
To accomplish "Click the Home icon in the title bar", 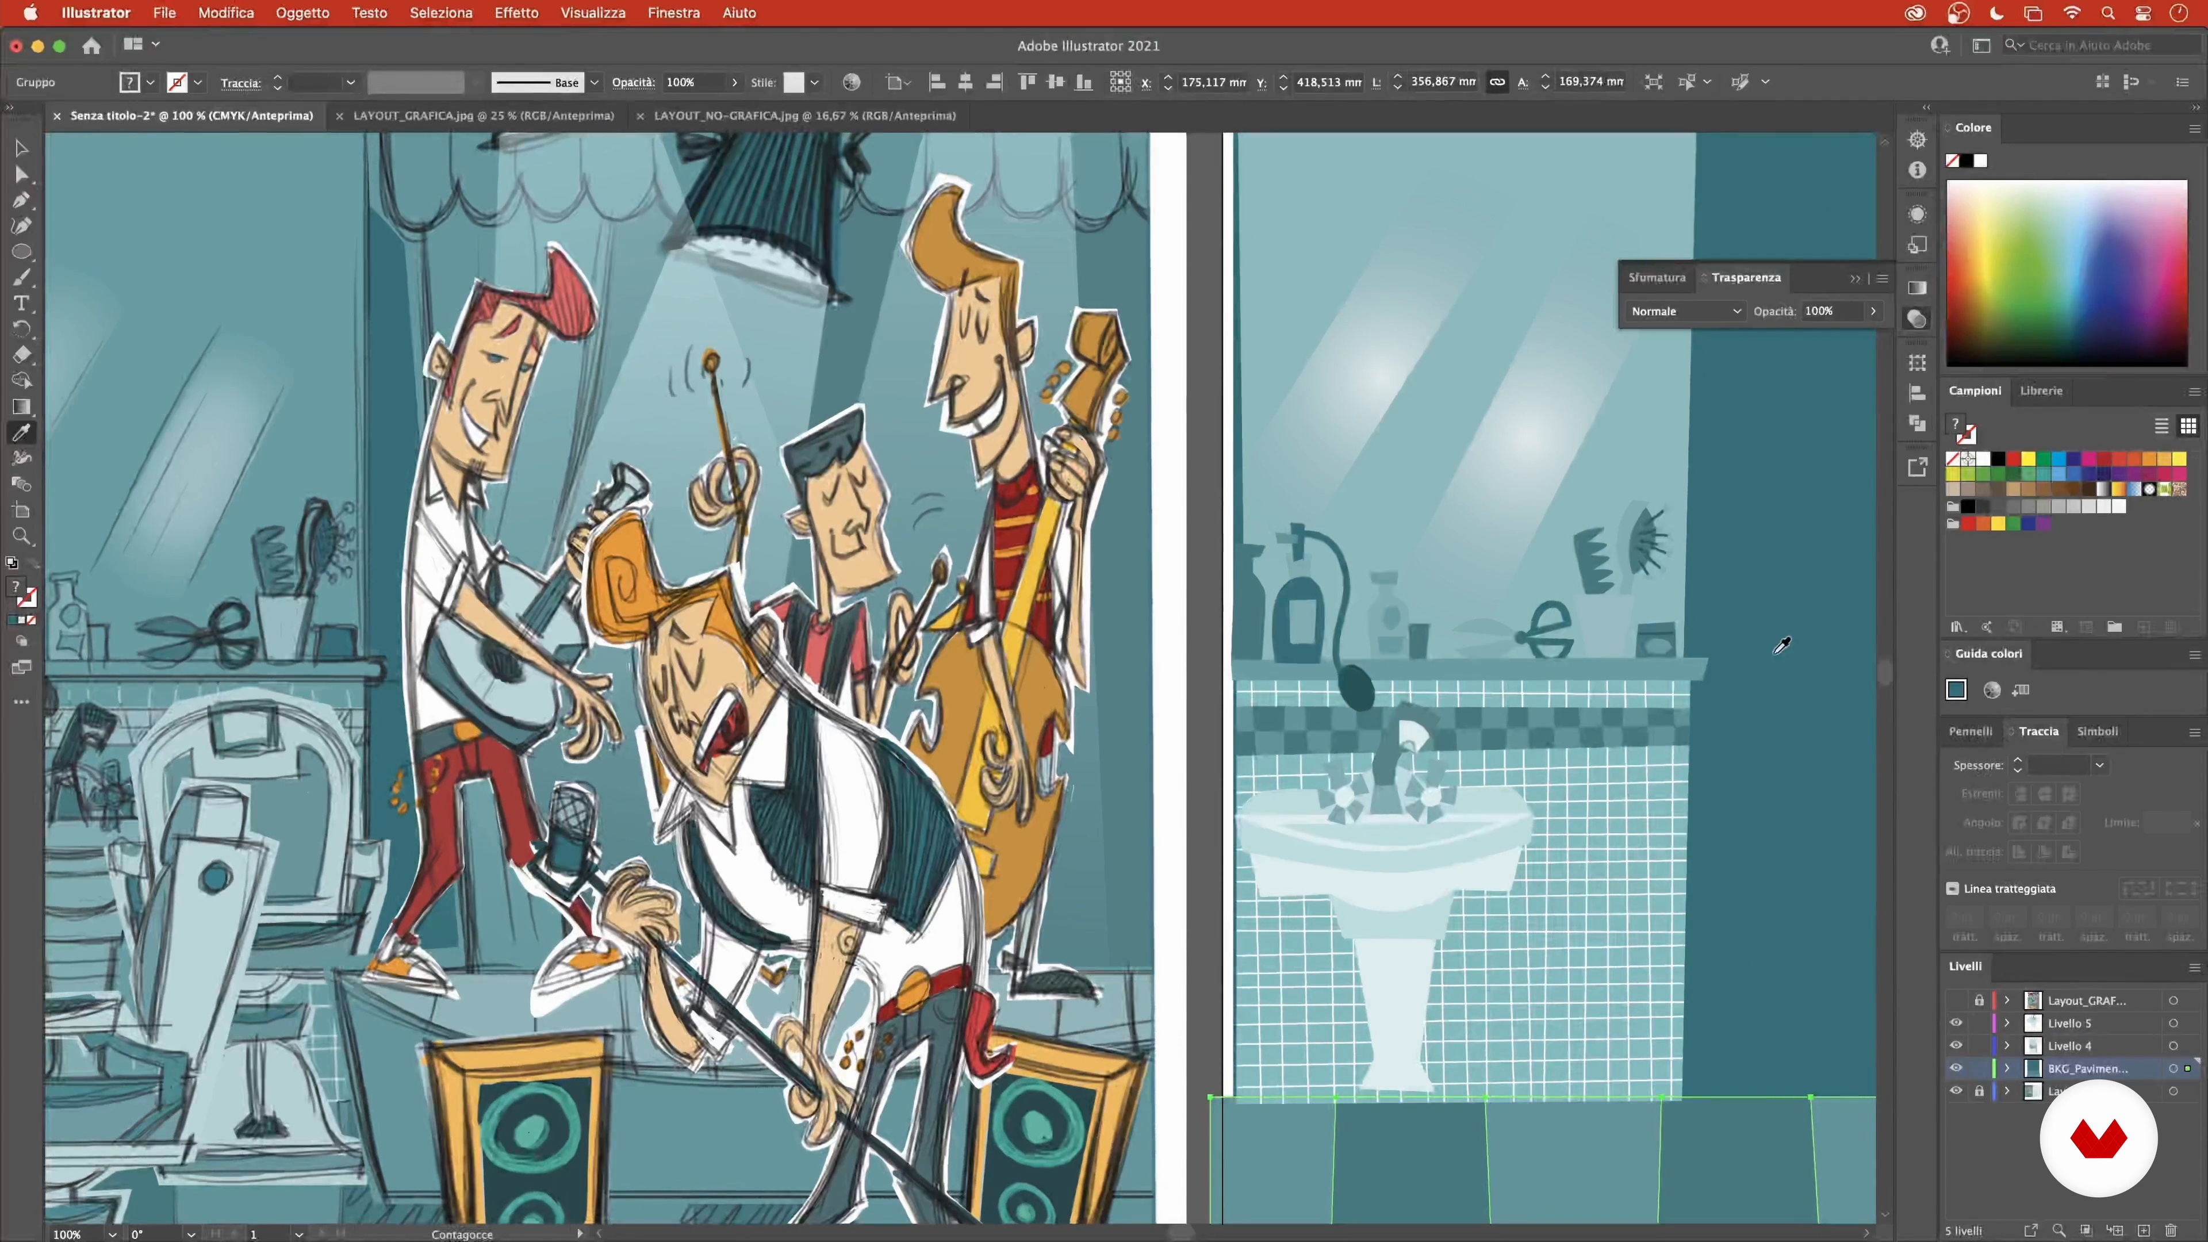I will click(x=92, y=45).
